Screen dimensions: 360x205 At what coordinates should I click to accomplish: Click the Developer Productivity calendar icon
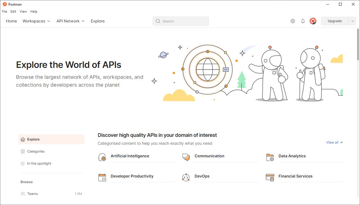click(102, 178)
